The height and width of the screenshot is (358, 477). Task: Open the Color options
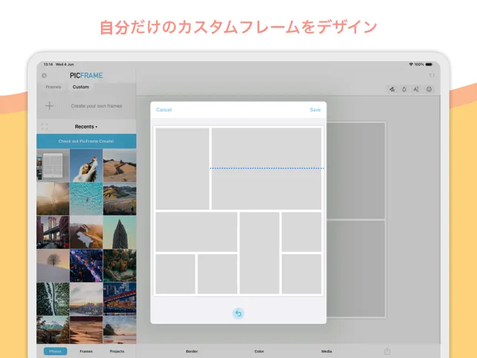[259, 351]
